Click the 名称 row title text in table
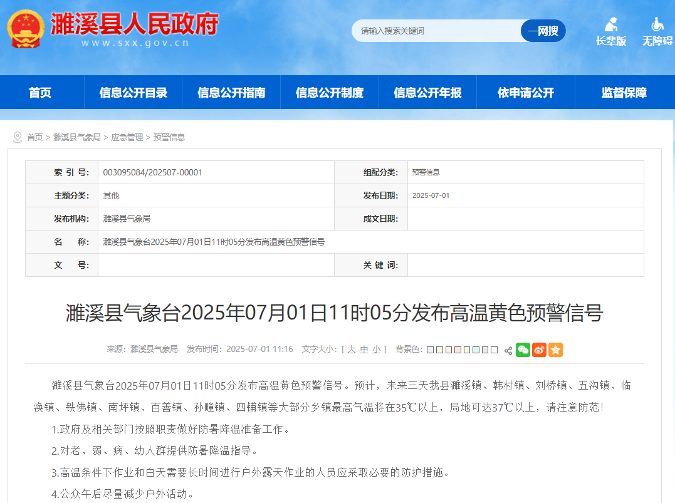Screen dimensions: 675x503 click(x=214, y=242)
